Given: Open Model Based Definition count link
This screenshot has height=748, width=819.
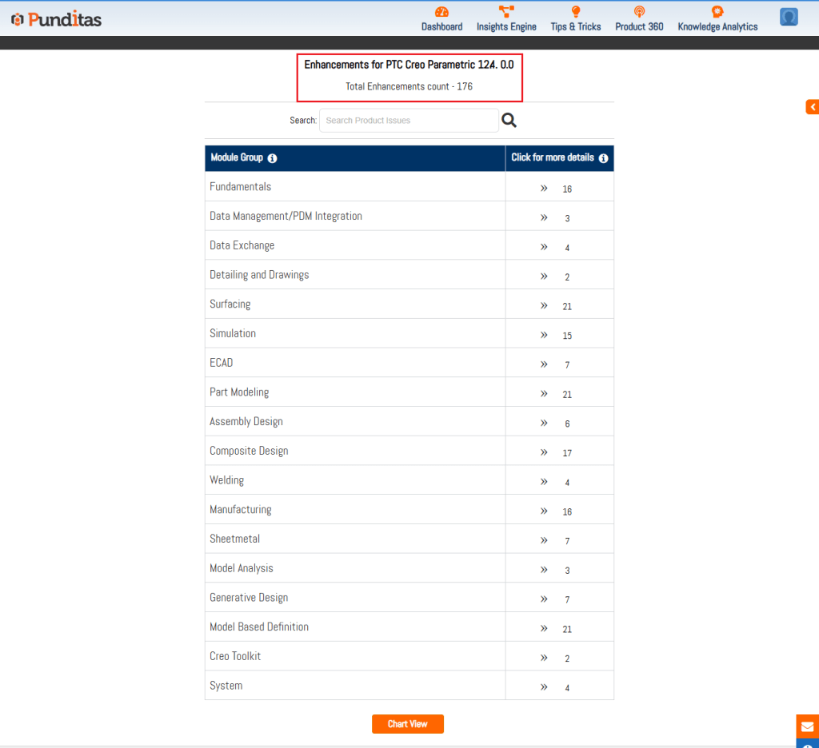Looking at the screenshot, I should (x=567, y=629).
